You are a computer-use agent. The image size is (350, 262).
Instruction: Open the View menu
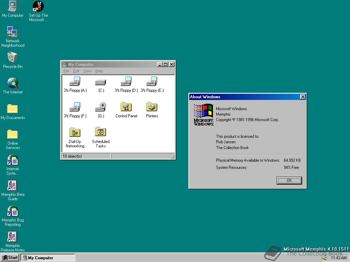[87, 71]
